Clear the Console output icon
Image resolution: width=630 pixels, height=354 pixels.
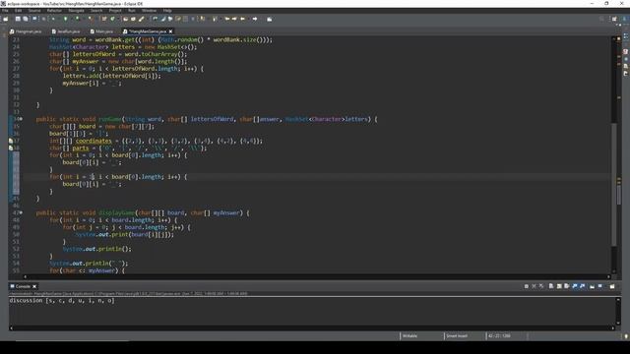551,286
